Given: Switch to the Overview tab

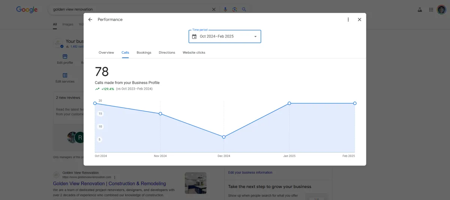Looking at the screenshot, I should [106, 53].
